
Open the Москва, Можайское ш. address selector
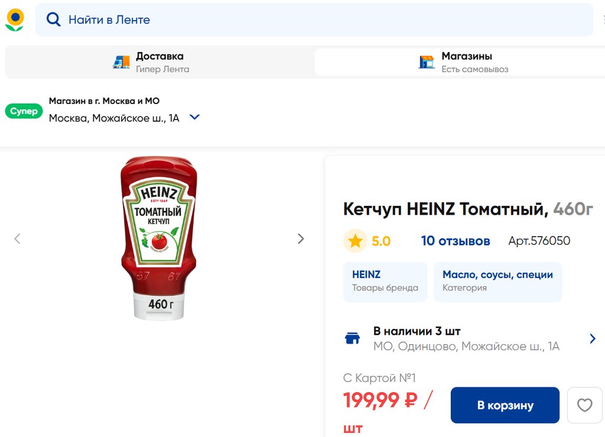[x=114, y=118]
